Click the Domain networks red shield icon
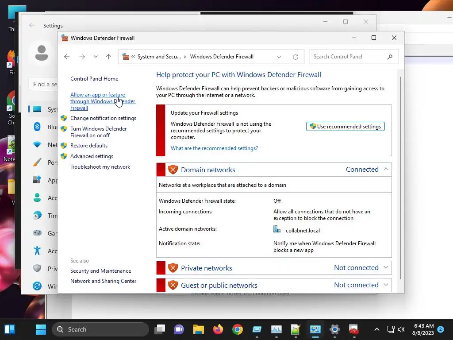 (x=173, y=170)
